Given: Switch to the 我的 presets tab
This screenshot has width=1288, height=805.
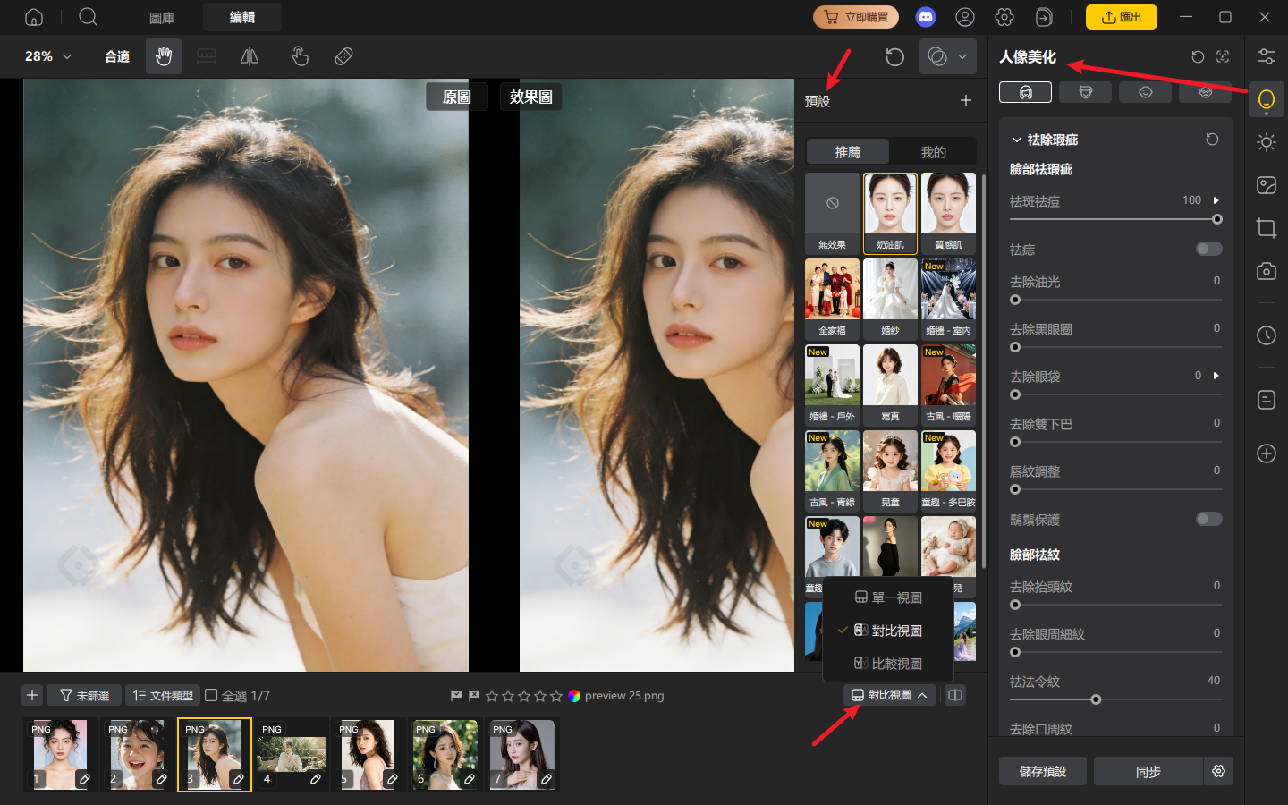Looking at the screenshot, I should [x=933, y=152].
